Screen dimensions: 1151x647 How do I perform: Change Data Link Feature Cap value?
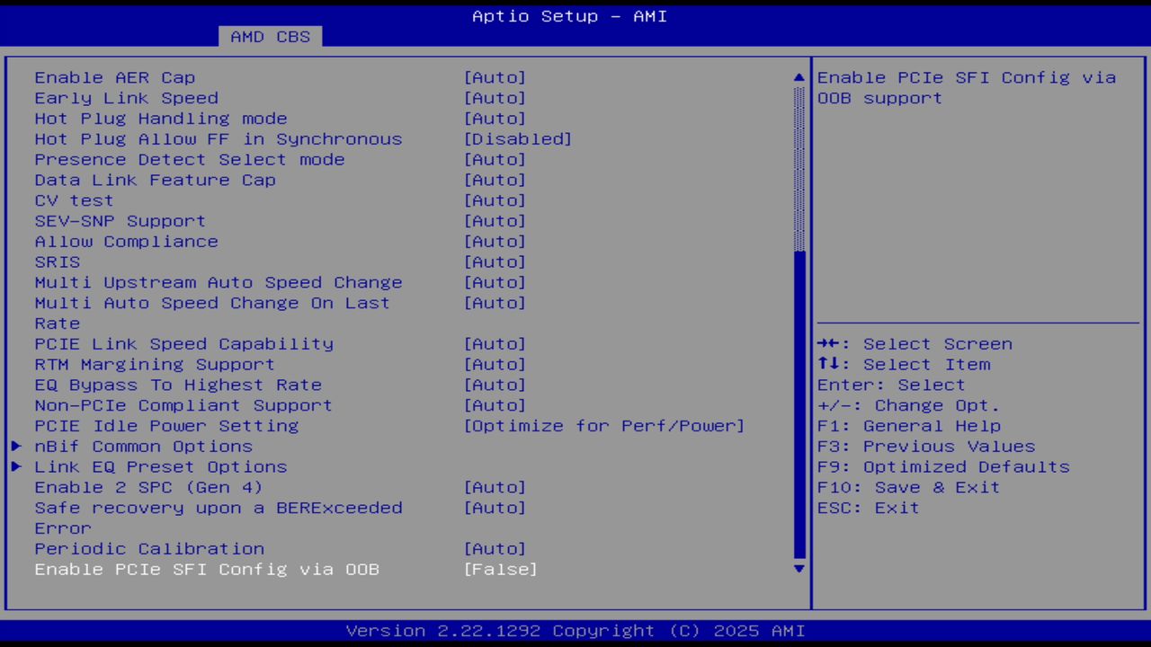(495, 180)
